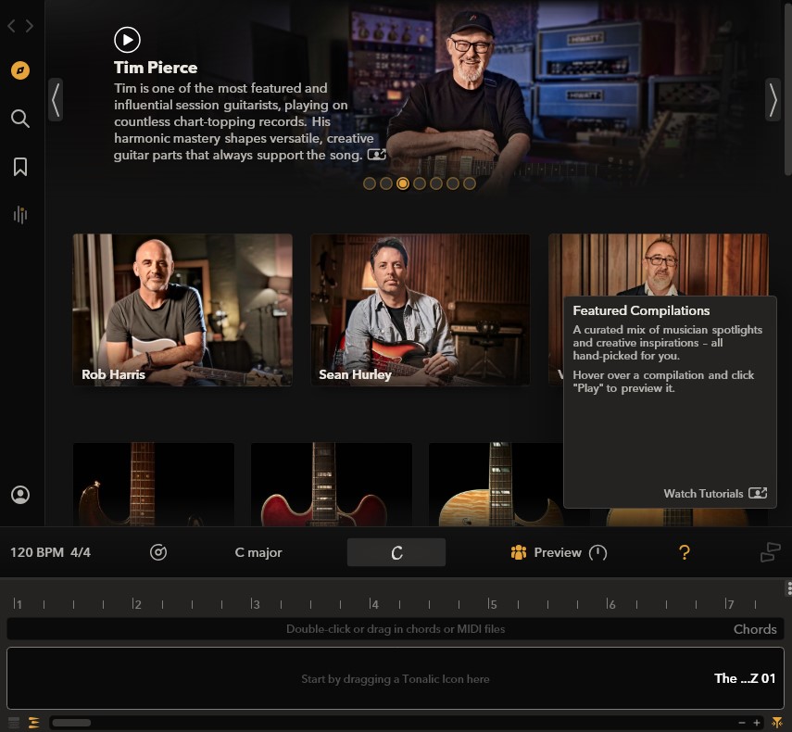Click the orange question mark help icon
792x732 pixels.
pyautogui.click(x=685, y=553)
